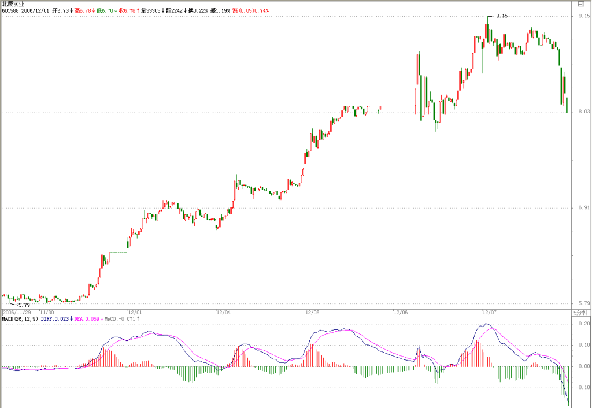The image size is (592, 408).
Task: Click the quote date 2006/12/01
Action: 35,10
